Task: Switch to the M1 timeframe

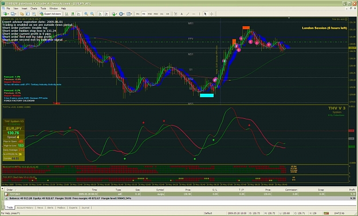Action: pyautogui.click(x=137, y=14)
